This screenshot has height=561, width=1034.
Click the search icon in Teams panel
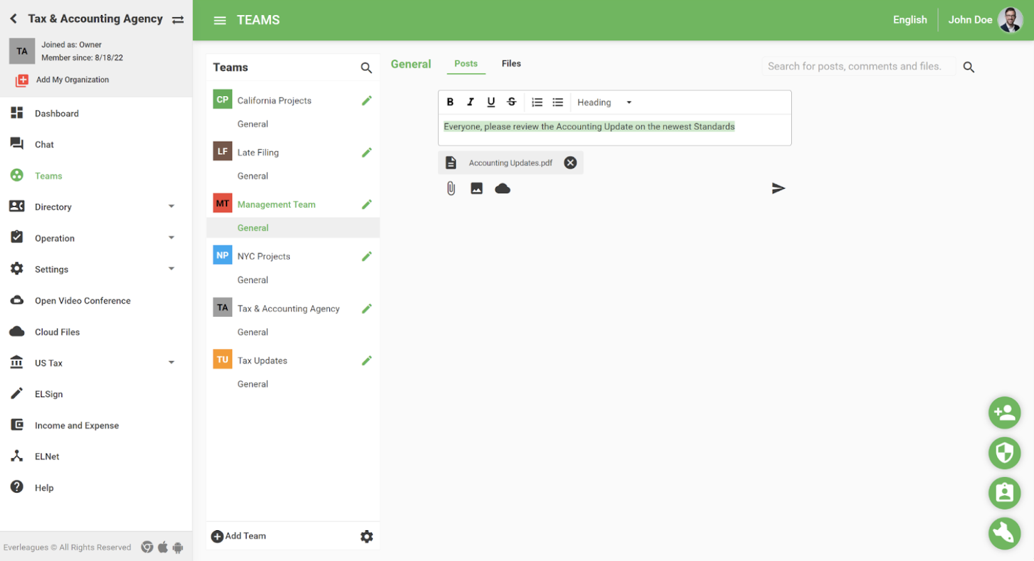[x=366, y=68]
